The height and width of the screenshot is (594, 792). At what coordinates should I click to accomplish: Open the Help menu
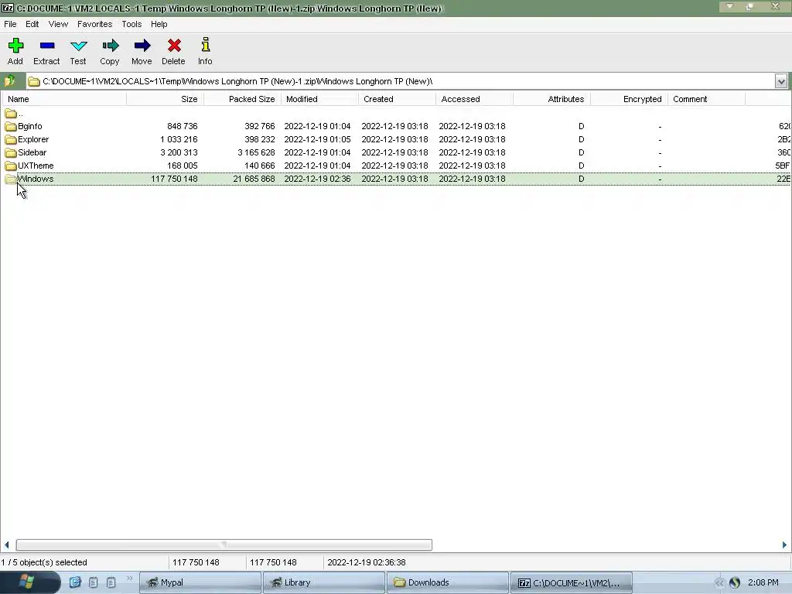click(x=159, y=24)
